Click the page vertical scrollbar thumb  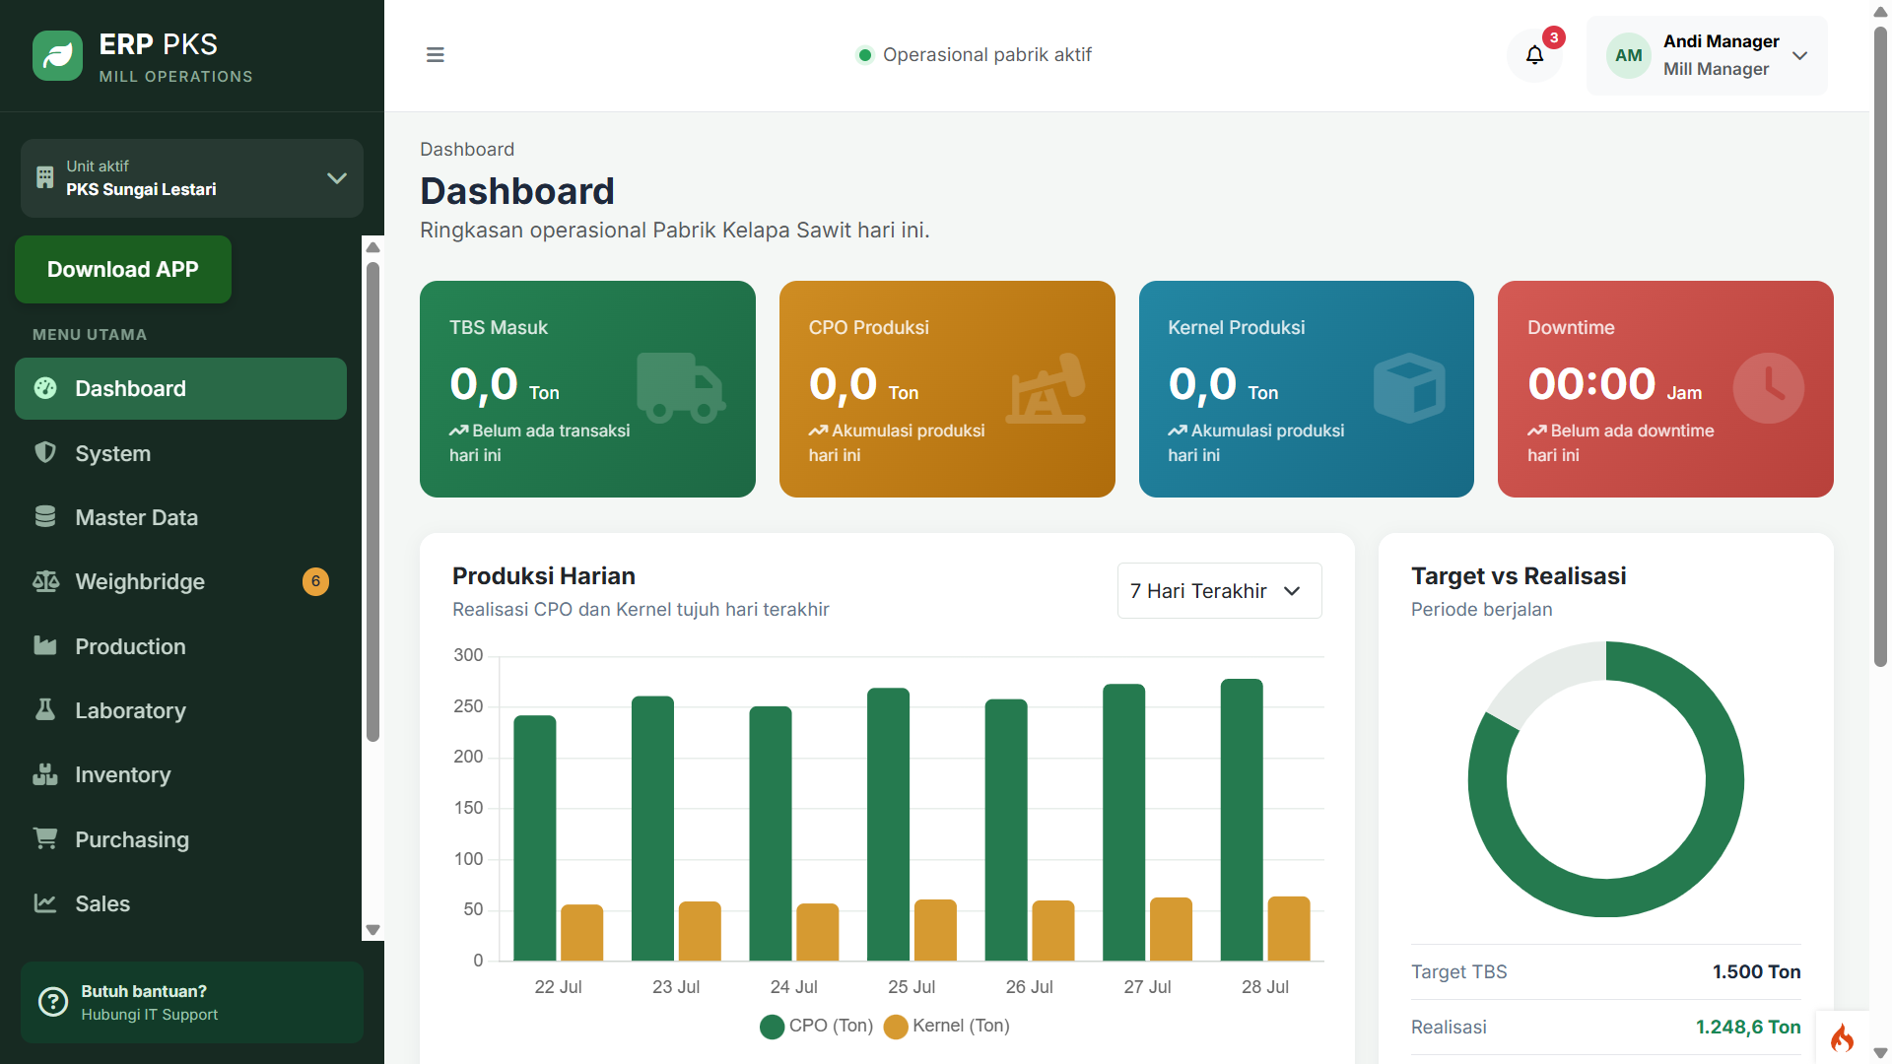click(1880, 345)
